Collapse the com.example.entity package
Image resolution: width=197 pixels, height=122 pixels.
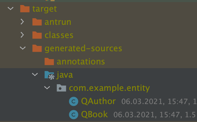tap(47, 88)
